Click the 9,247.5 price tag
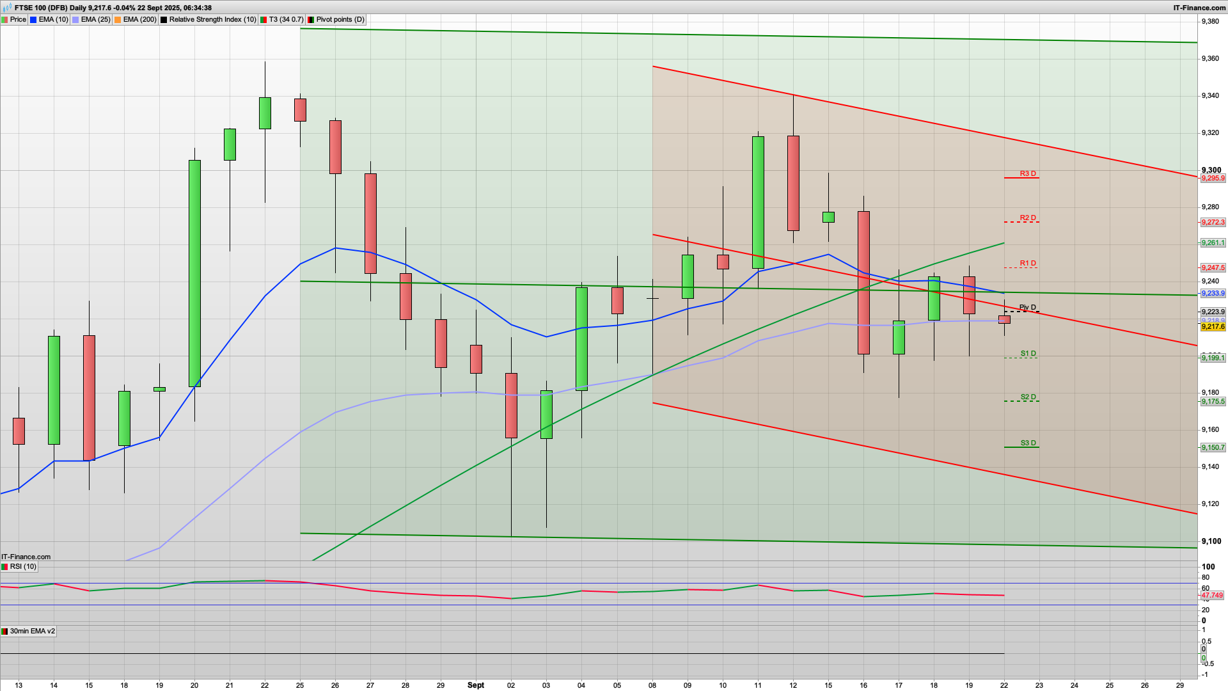The height and width of the screenshot is (691, 1228). click(x=1213, y=268)
